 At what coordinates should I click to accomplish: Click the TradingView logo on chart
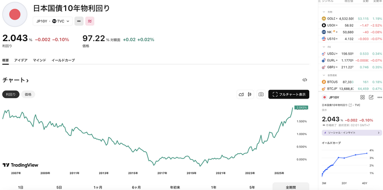click(x=20, y=165)
